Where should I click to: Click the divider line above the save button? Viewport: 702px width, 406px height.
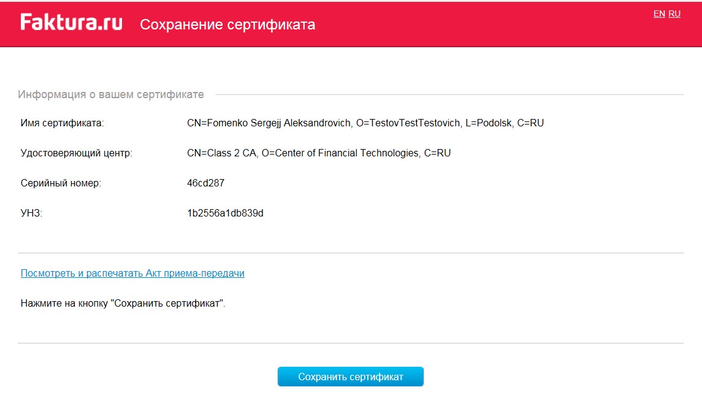point(351,343)
